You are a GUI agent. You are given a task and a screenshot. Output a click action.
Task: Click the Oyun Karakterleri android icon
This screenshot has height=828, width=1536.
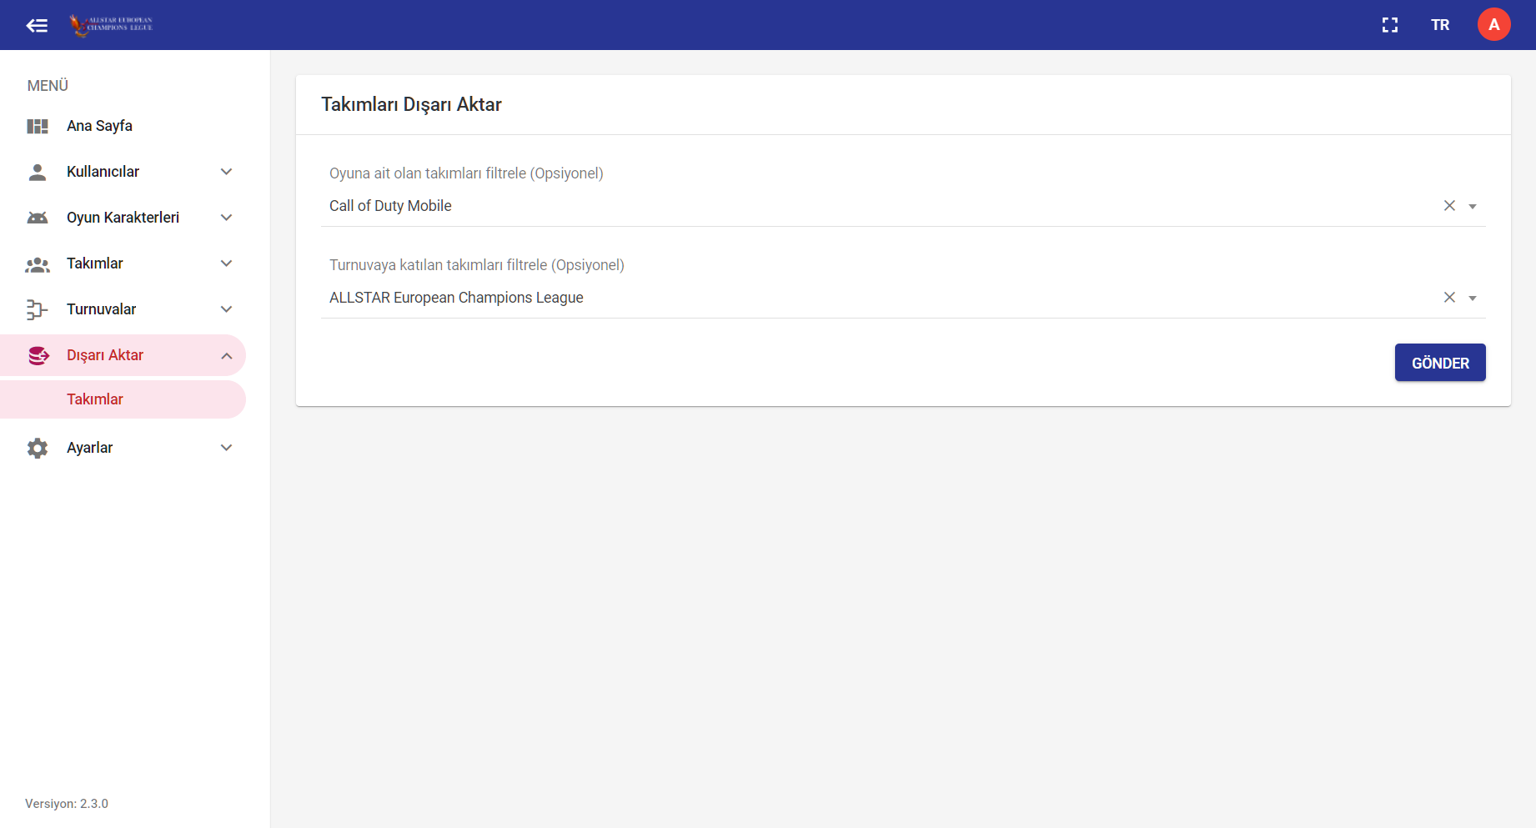(38, 218)
